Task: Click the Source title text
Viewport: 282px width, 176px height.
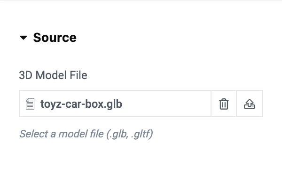Action: [55, 38]
